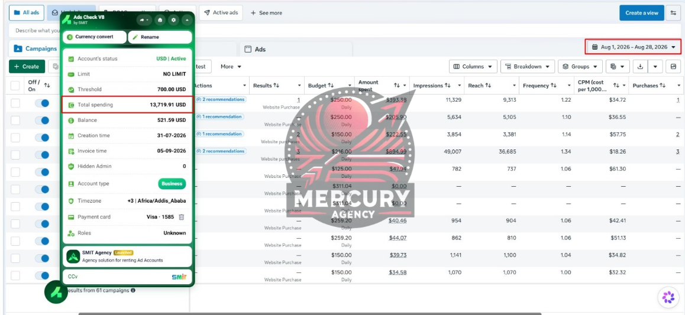
Task: Click the Timezone shield icon
Action: (71, 201)
